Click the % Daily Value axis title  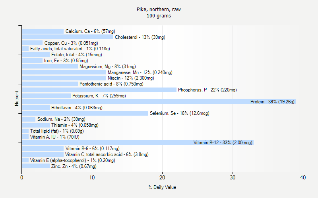pos(162,187)
